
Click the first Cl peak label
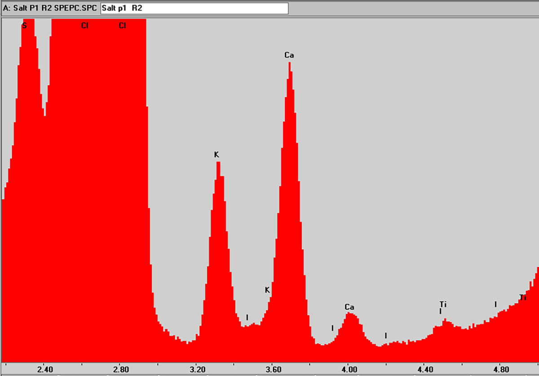click(85, 26)
